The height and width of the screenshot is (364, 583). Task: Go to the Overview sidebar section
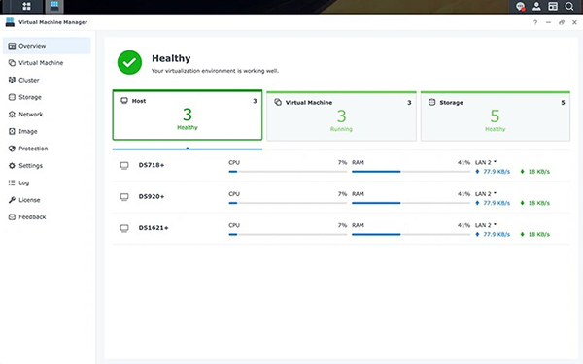click(47, 46)
